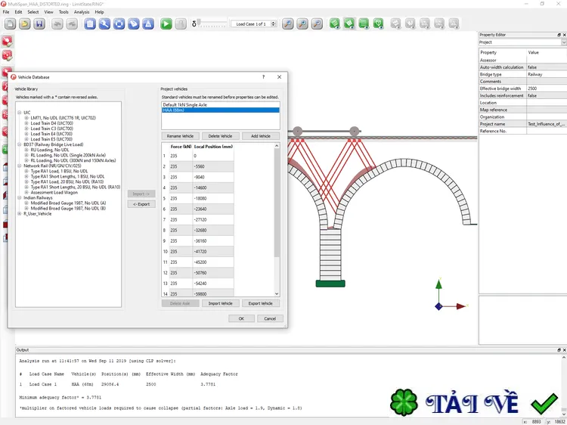Click the Save floppy disk icon
Viewport: 567px width, 425px height.
point(39,24)
